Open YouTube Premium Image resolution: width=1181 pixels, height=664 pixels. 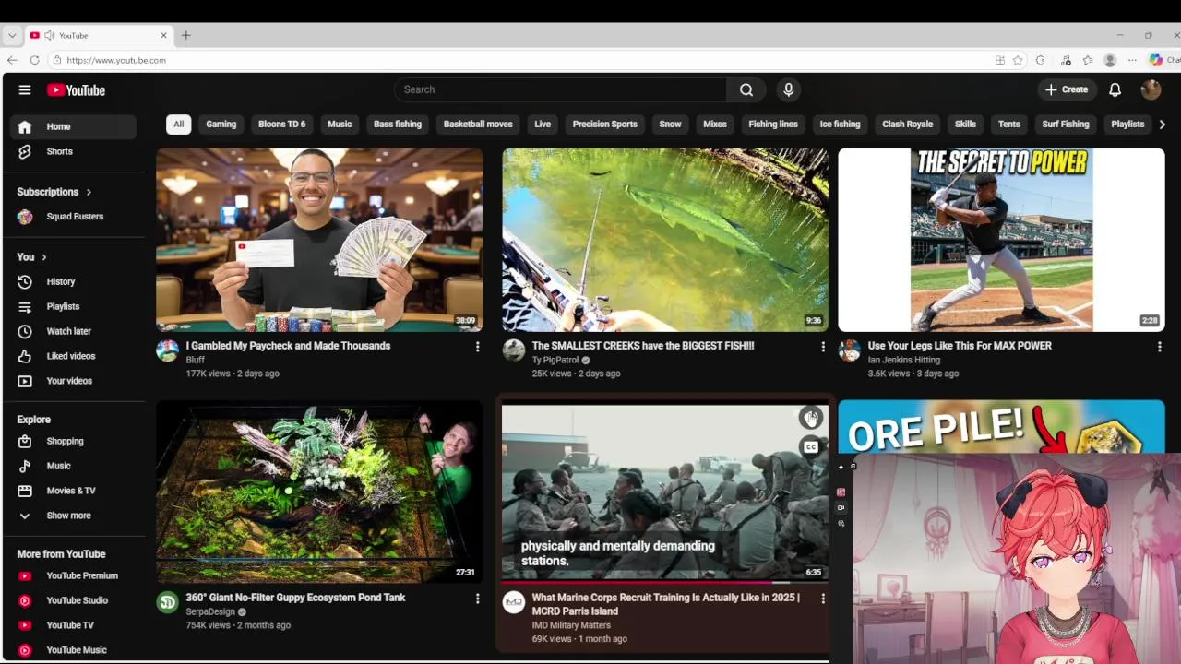click(73, 575)
